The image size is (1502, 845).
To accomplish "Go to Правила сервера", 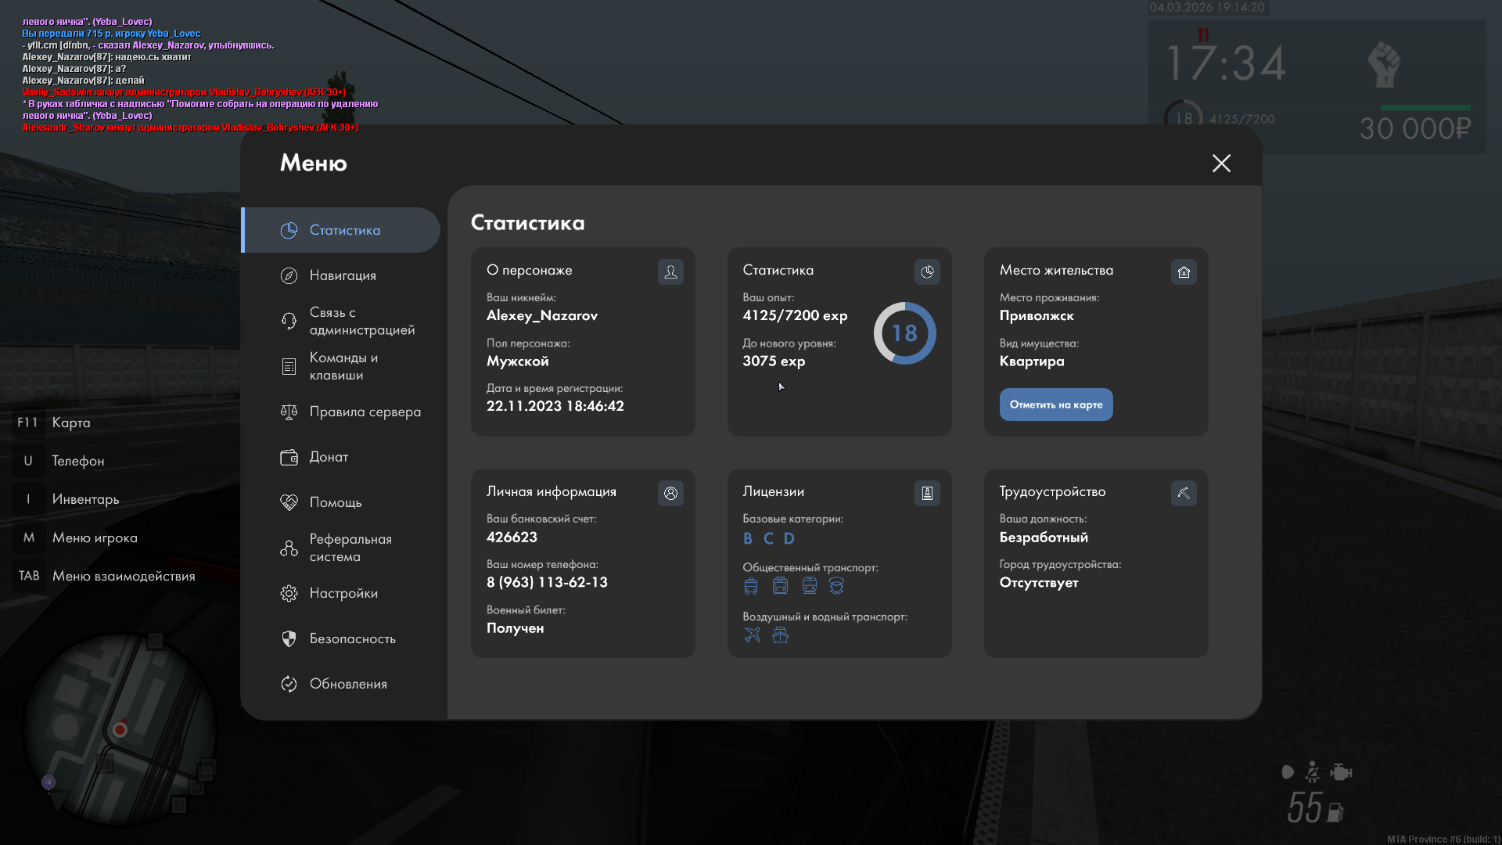I will coord(365,412).
